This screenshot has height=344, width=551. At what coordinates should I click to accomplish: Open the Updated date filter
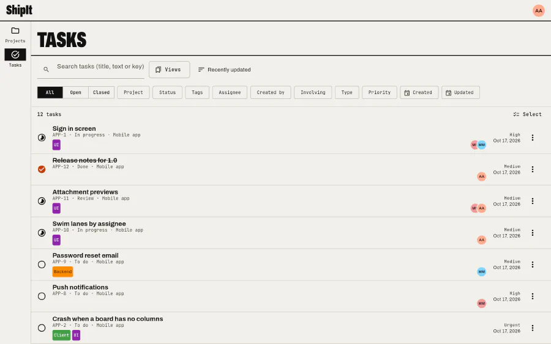click(x=460, y=92)
